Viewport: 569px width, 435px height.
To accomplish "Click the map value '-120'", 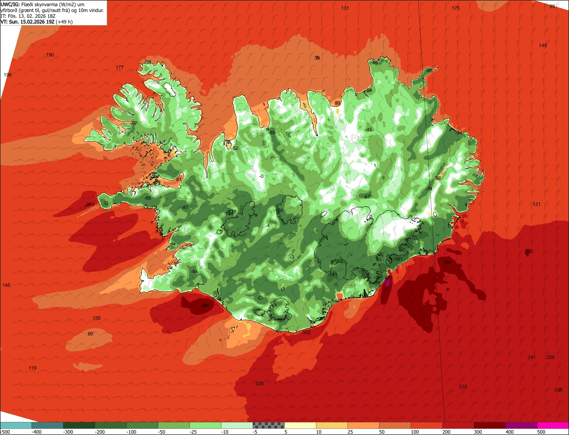I will pos(279,210).
